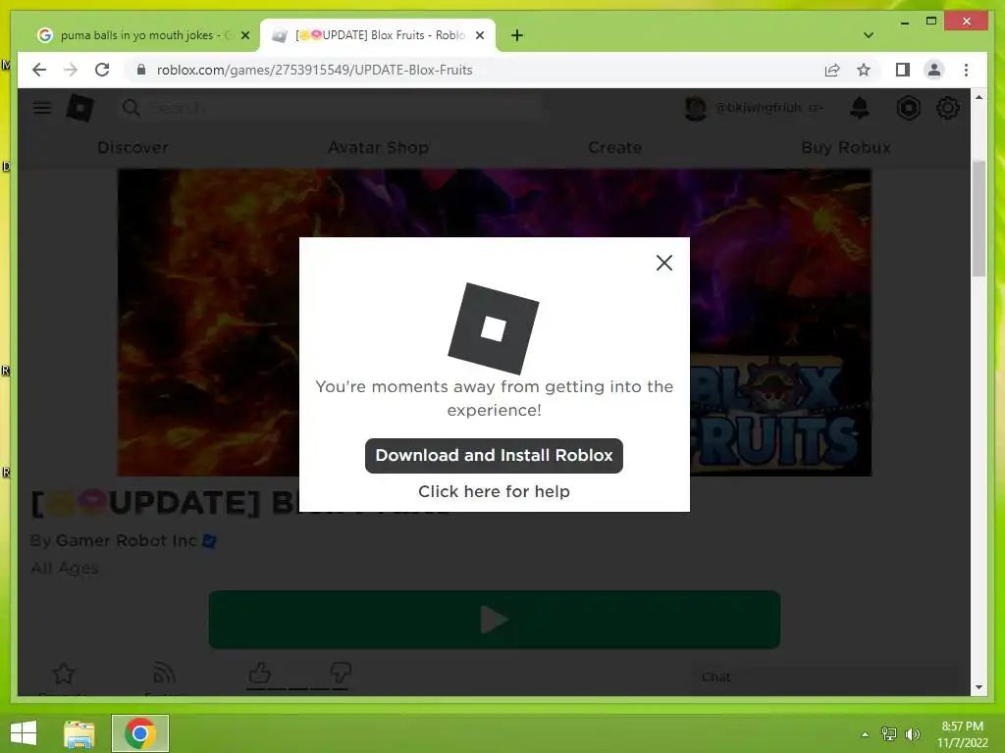Image resolution: width=1005 pixels, height=753 pixels.
Task: Click the share page icon
Action: click(832, 70)
